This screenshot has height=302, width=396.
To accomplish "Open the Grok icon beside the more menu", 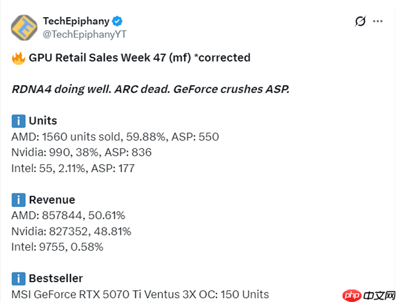I will (x=360, y=21).
